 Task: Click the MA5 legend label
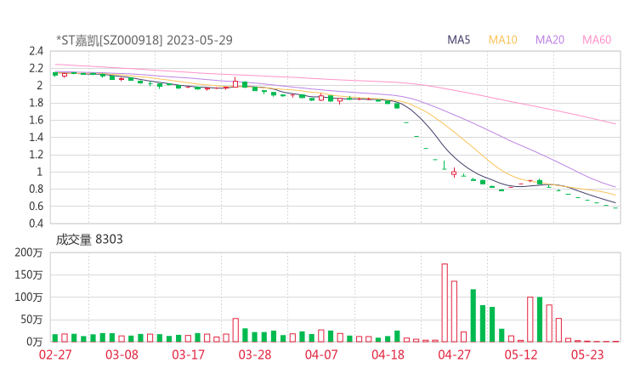tap(458, 40)
